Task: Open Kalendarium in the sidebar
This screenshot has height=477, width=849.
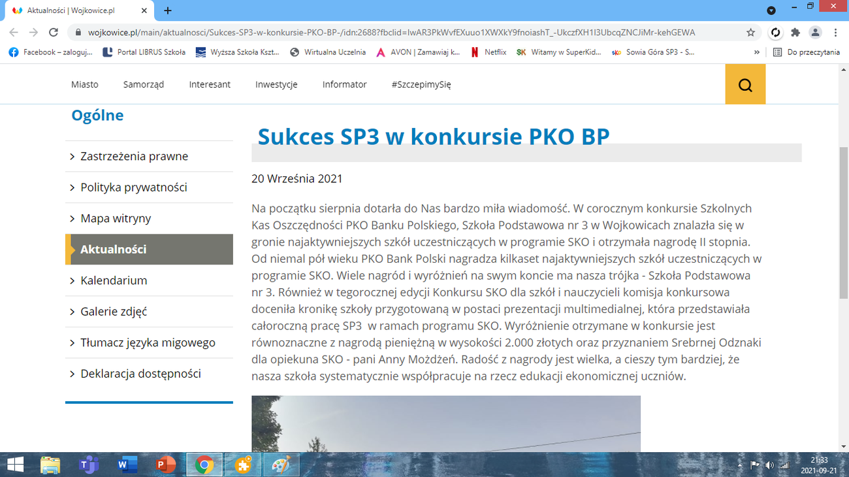Action: click(149, 280)
